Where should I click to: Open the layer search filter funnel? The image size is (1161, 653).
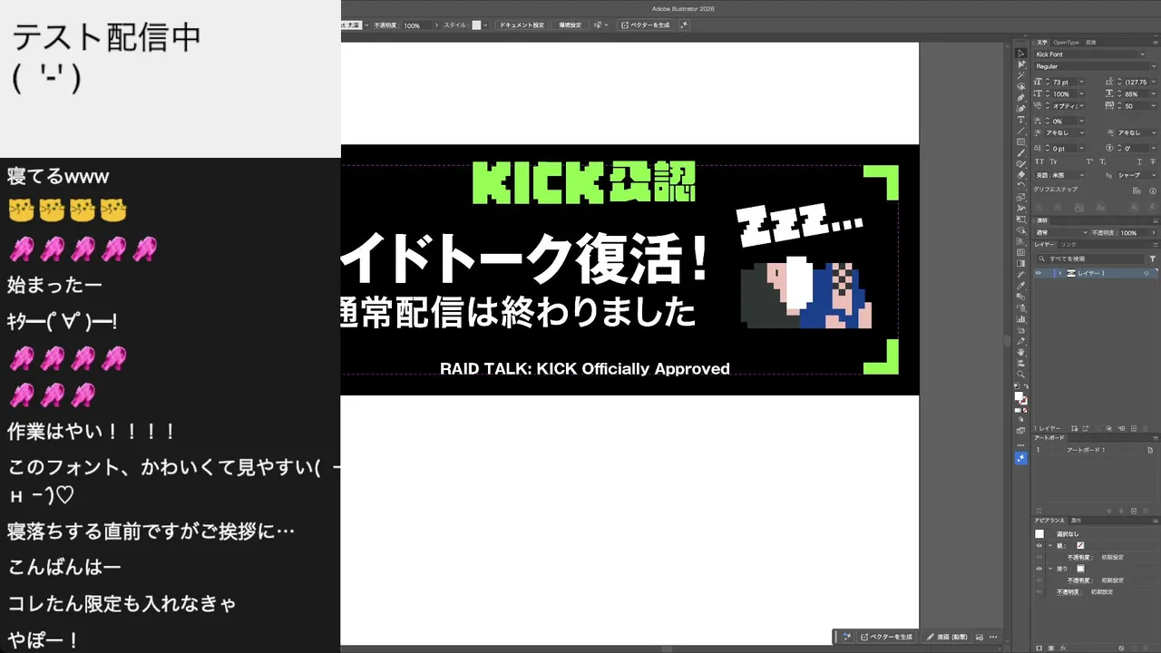pos(1153,258)
